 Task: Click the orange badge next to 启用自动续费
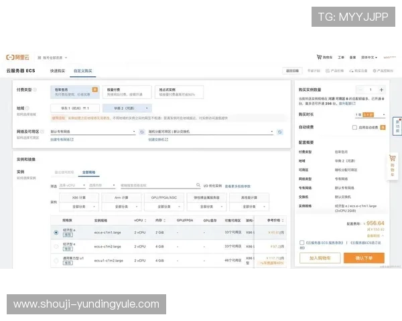[383, 127]
